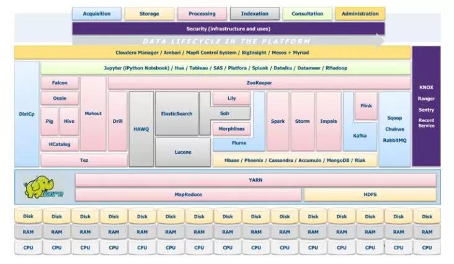Select the HDFS block

click(x=369, y=195)
